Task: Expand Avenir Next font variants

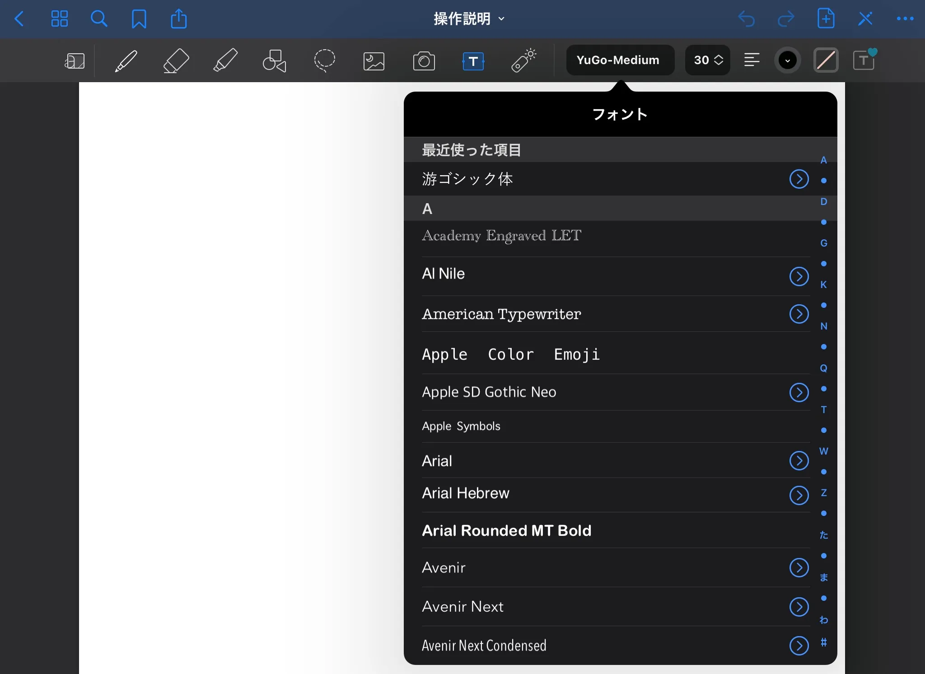Action: [x=799, y=606]
